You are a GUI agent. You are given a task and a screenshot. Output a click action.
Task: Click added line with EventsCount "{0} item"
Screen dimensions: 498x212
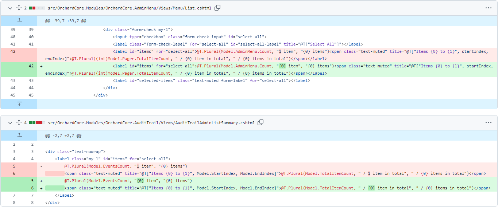pos(128,181)
